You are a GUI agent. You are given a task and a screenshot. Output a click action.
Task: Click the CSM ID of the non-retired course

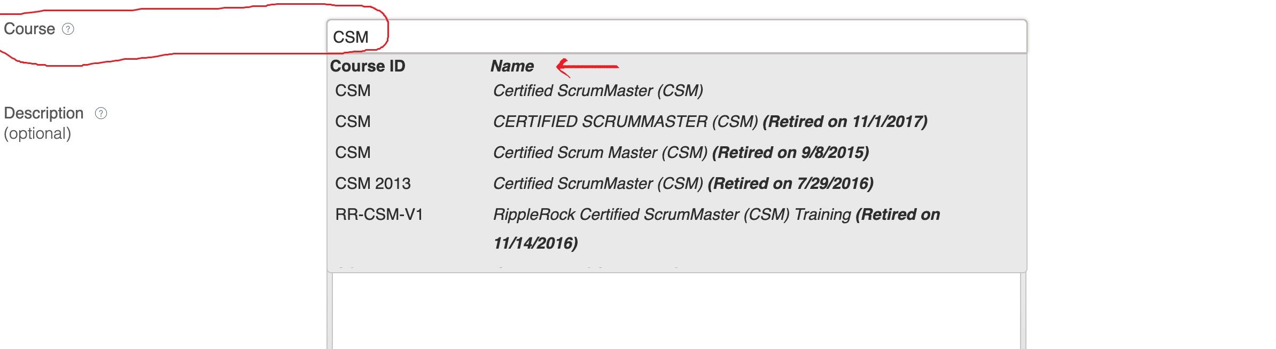pyautogui.click(x=353, y=91)
